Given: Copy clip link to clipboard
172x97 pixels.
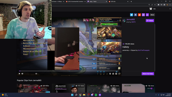Looking at the screenshot, I should 147,15.
